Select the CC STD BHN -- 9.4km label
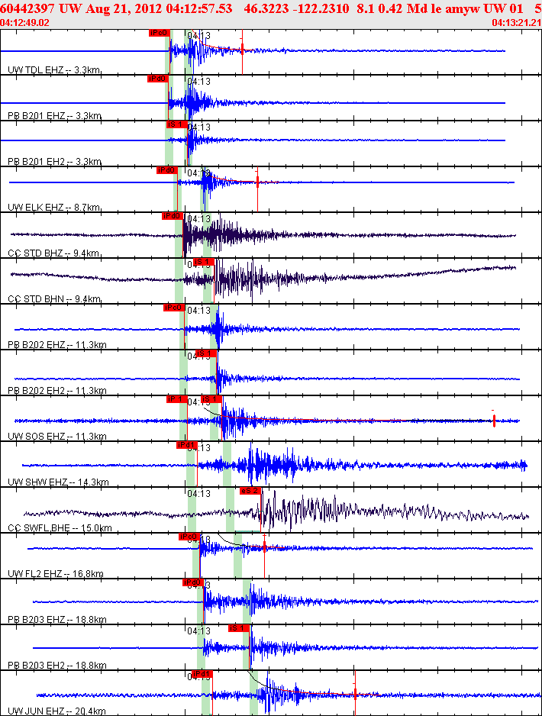The image size is (542, 716). point(54,299)
